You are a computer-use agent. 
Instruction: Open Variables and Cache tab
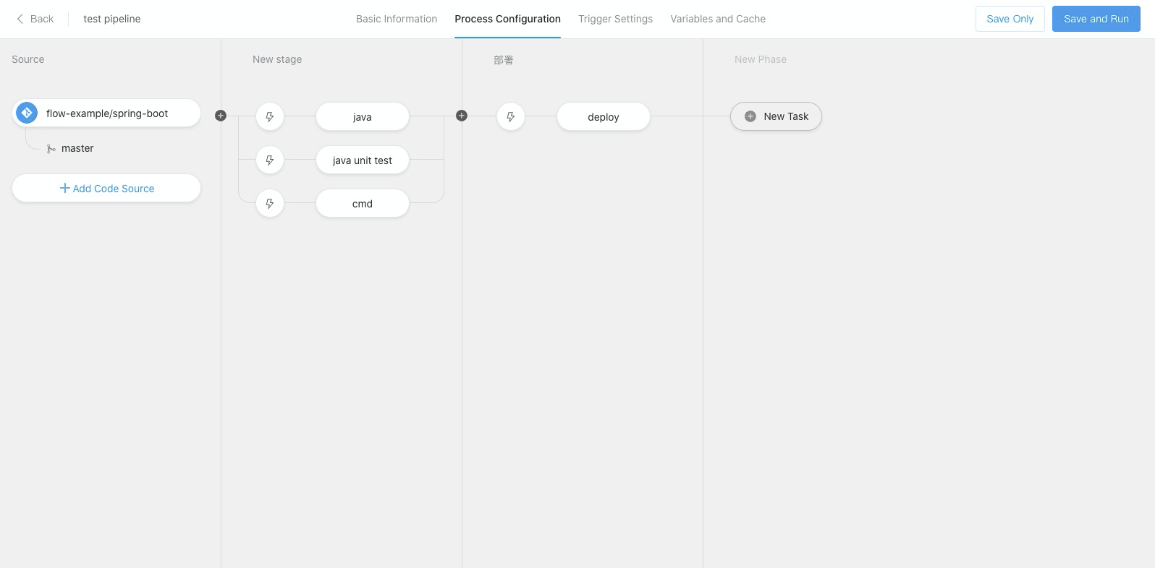pos(717,19)
